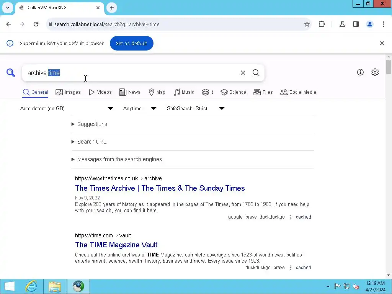The image size is (392, 294).
Task: Open The Times Archive result link
Action: pyautogui.click(x=160, y=188)
